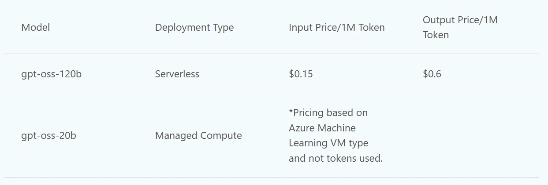
Task: Click the $0.6 output price value
Action: coord(432,74)
